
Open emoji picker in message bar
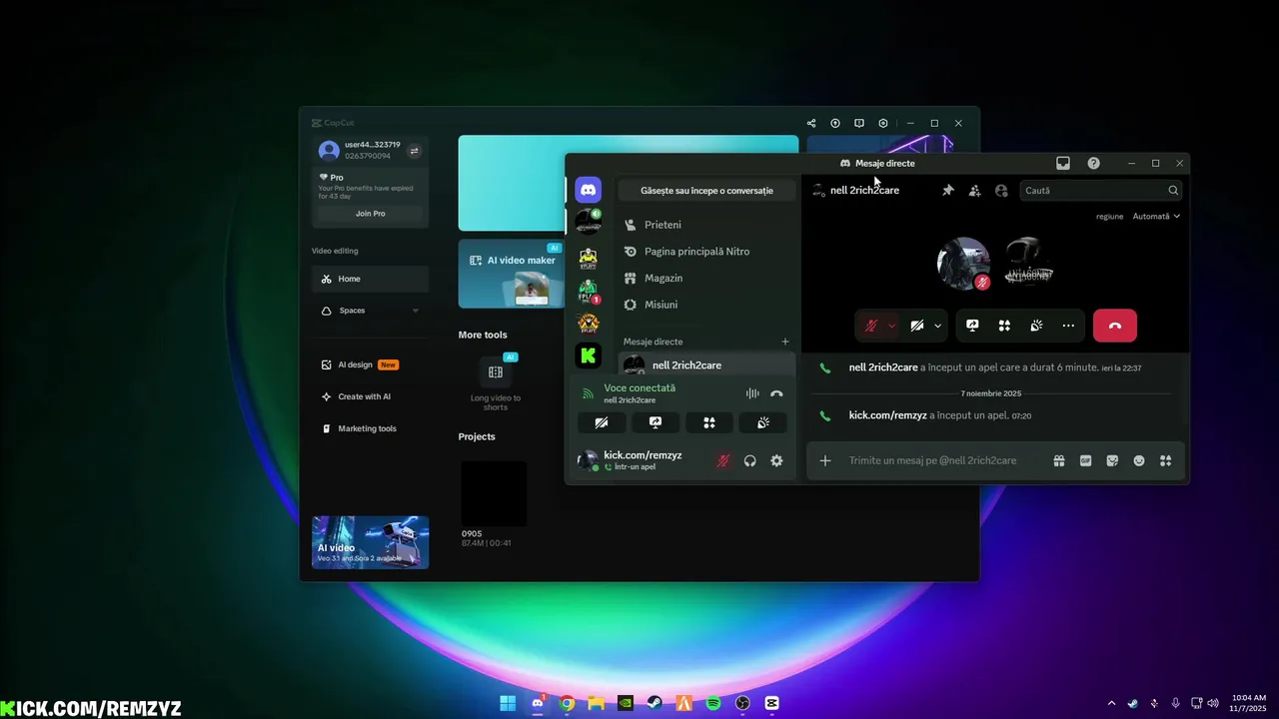[1139, 460]
